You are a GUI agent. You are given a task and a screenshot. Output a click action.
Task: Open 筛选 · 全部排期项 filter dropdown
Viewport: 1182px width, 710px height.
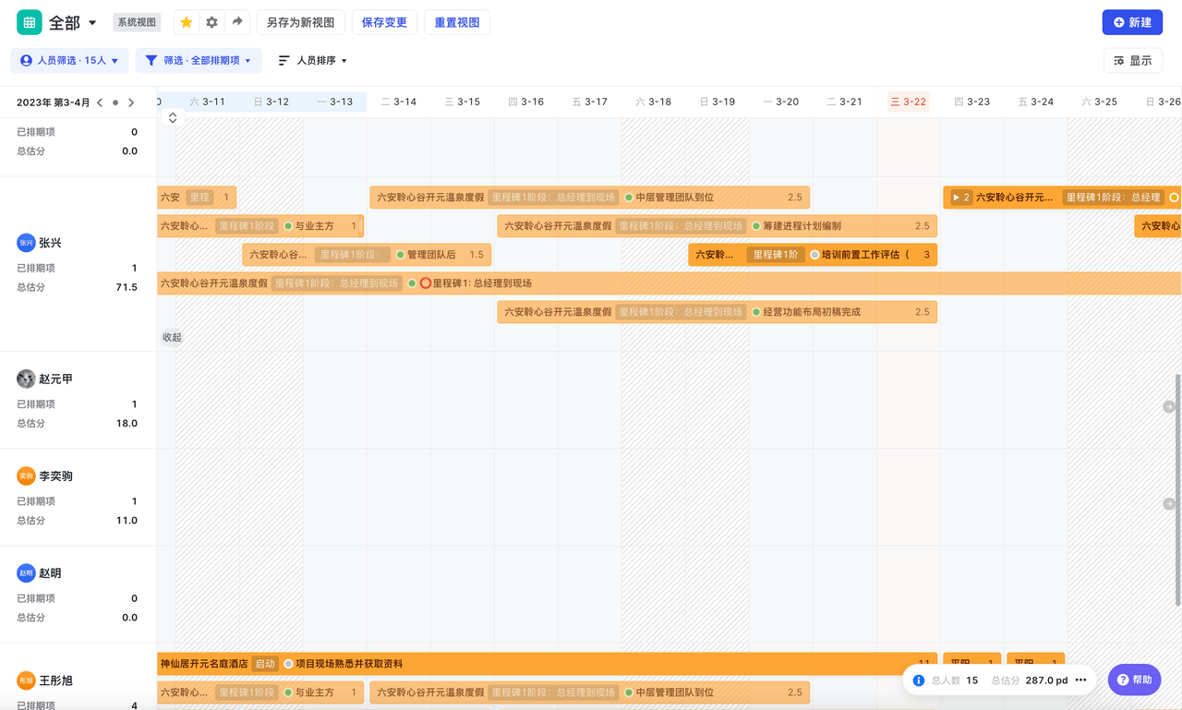click(199, 60)
